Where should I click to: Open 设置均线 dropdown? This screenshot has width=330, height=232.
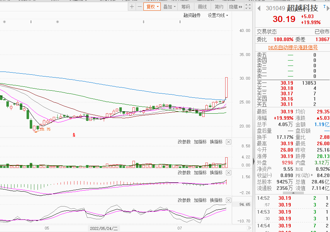pyautogui.click(x=218, y=15)
